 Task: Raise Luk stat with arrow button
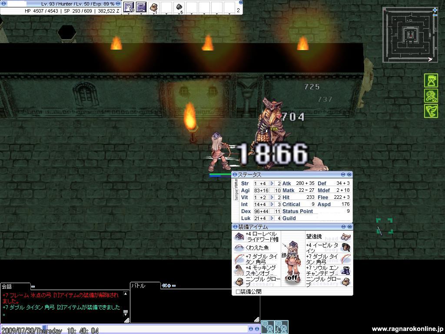tap(272, 218)
